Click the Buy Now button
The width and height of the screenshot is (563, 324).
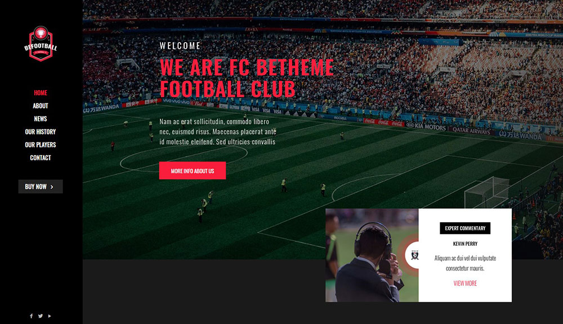(x=41, y=187)
